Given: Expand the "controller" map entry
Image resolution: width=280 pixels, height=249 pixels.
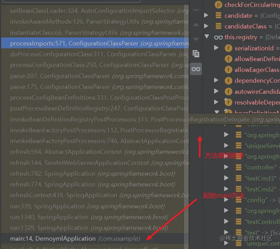Looking at the screenshot, I should tap(226, 167).
